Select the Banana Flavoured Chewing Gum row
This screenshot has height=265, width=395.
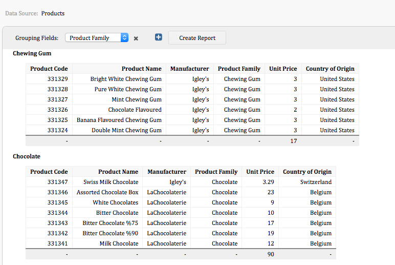(192, 120)
